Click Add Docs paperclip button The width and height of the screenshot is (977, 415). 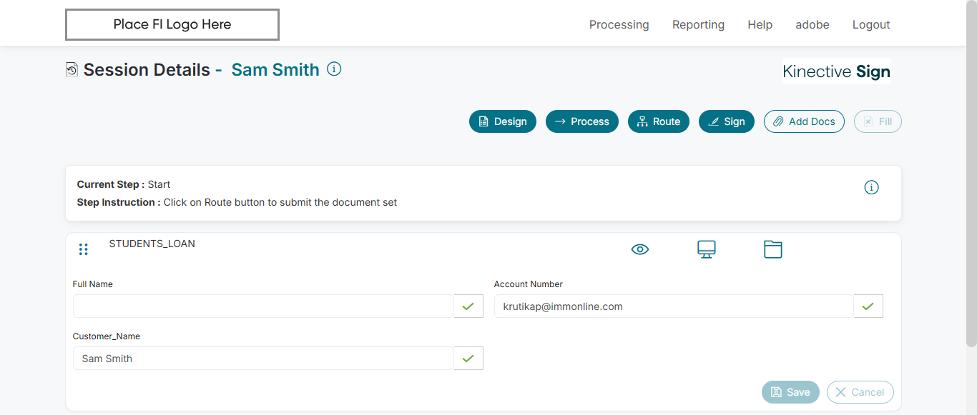click(804, 121)
